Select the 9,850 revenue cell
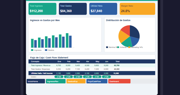The width and height of the screenshot is (180, 95). click(97, 66)
